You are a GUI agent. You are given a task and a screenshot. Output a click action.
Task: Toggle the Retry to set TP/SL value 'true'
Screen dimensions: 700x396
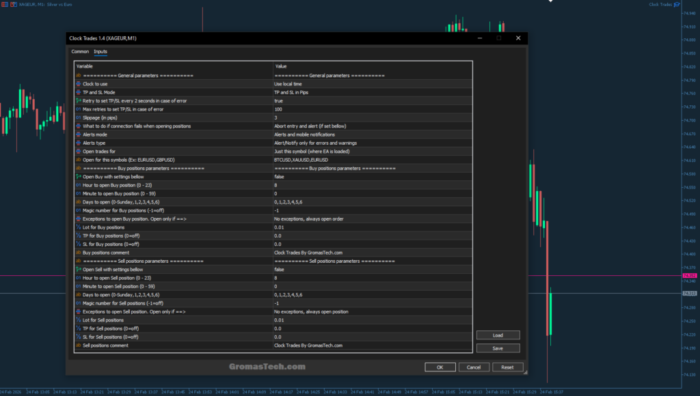(x=373, y=101)
